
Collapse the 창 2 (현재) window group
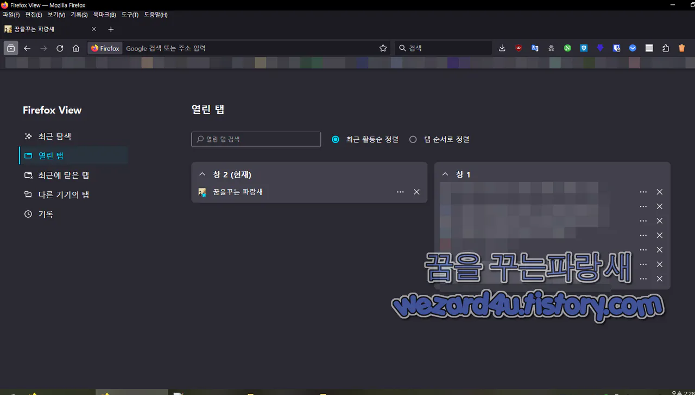click(x=202, y=174)
